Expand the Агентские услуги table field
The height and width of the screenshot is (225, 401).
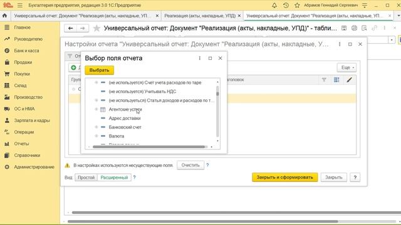click(96, 109)
